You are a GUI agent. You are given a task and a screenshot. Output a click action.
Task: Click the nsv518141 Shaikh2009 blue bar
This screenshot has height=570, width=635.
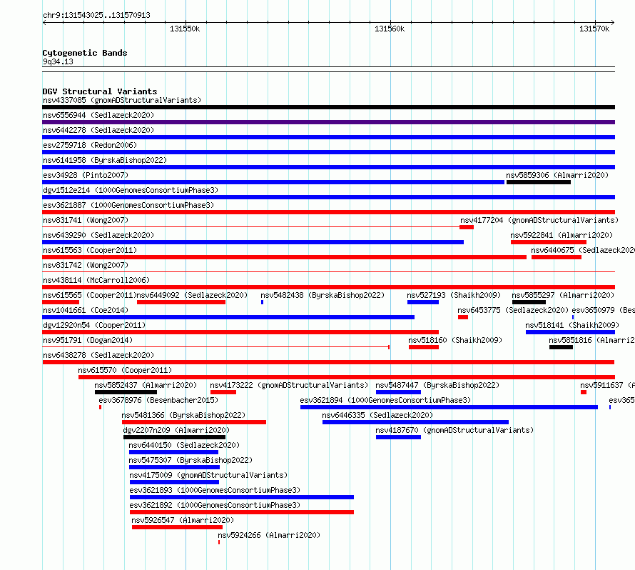click(x=570, y=332)
